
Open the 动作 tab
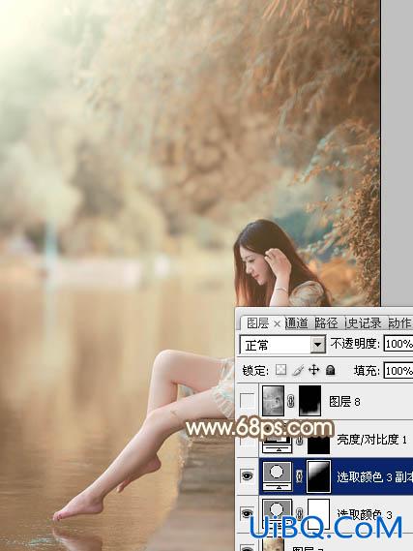[399, 322]
